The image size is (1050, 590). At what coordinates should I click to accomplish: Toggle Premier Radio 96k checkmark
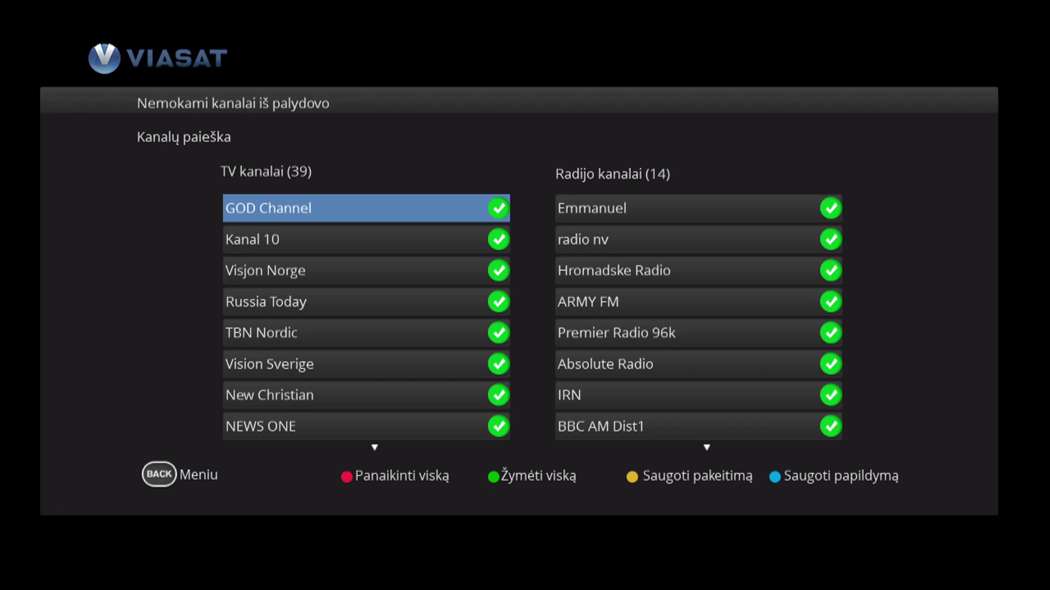point(831,333)
